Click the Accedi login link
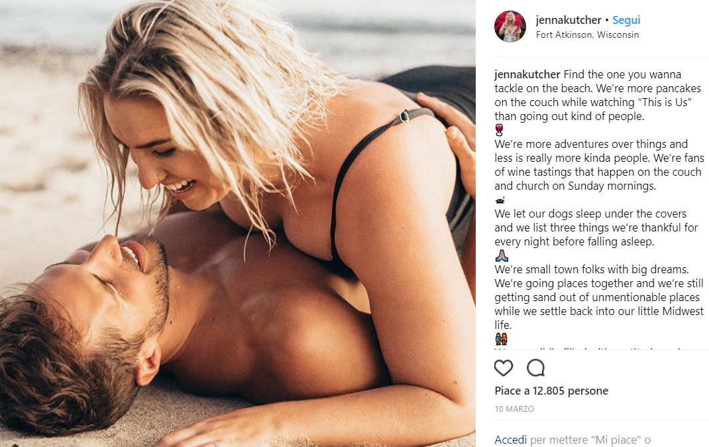 click(x=510, y=440)
